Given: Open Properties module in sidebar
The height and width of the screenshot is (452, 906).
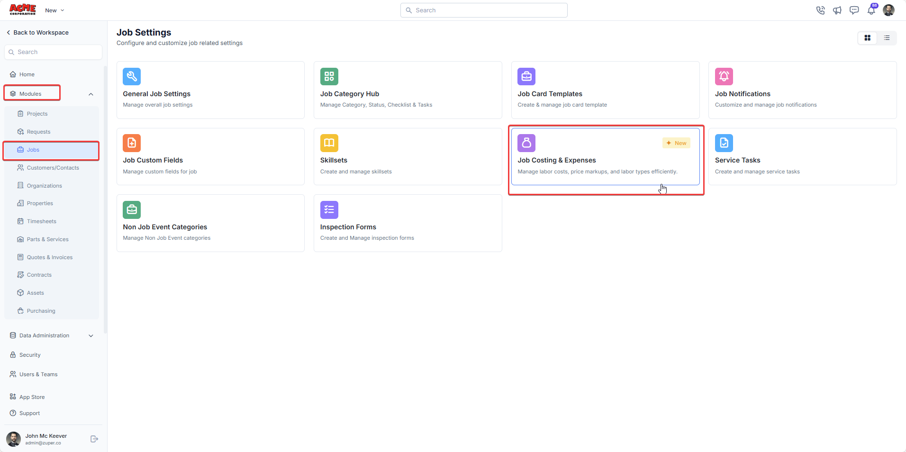Looking at the screenshot, I should [52, 203].
